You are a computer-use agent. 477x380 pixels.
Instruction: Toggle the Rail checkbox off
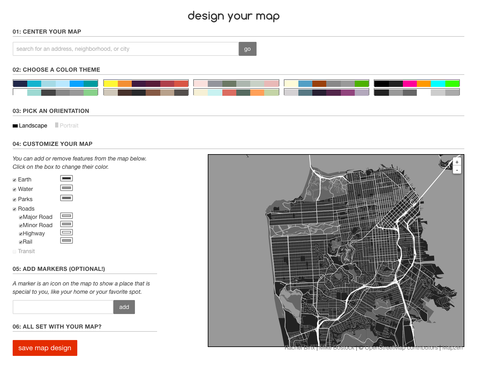[x=21, y=242]
